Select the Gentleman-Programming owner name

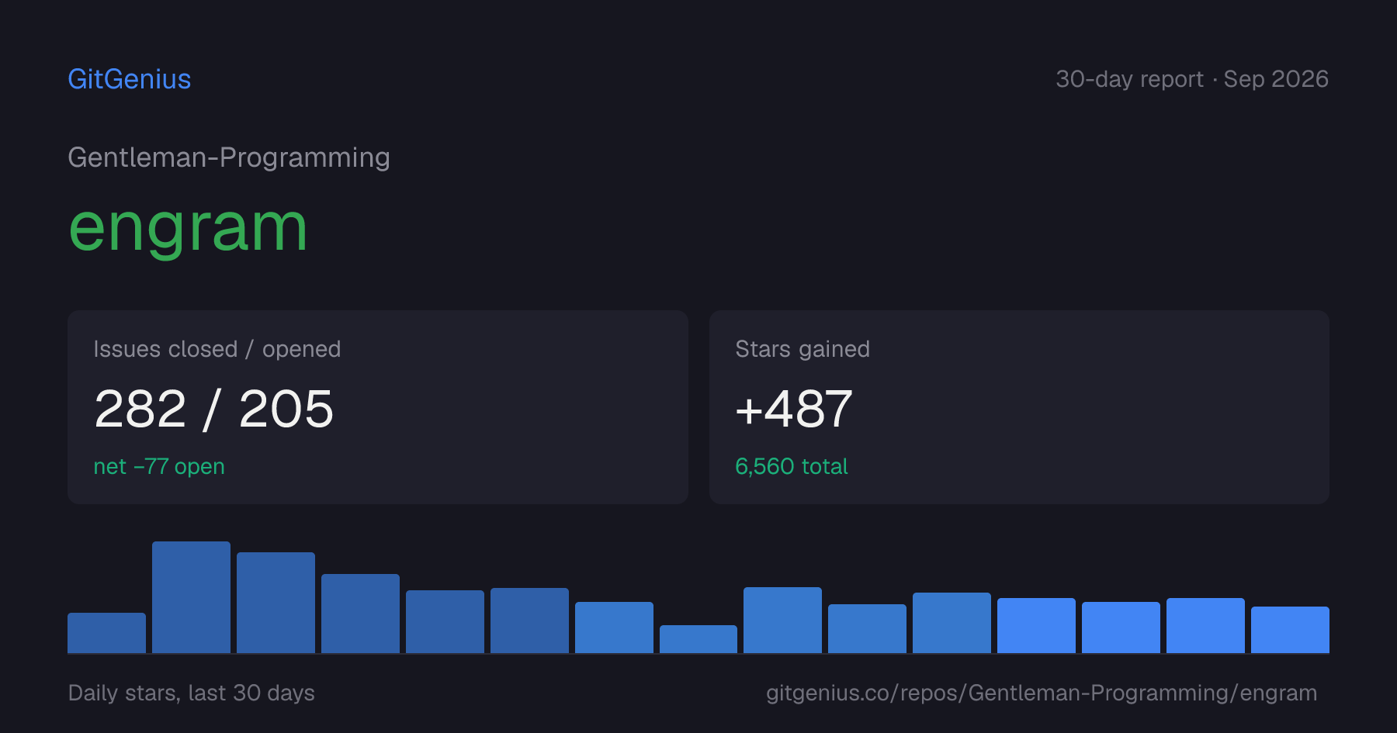(229, 157)
